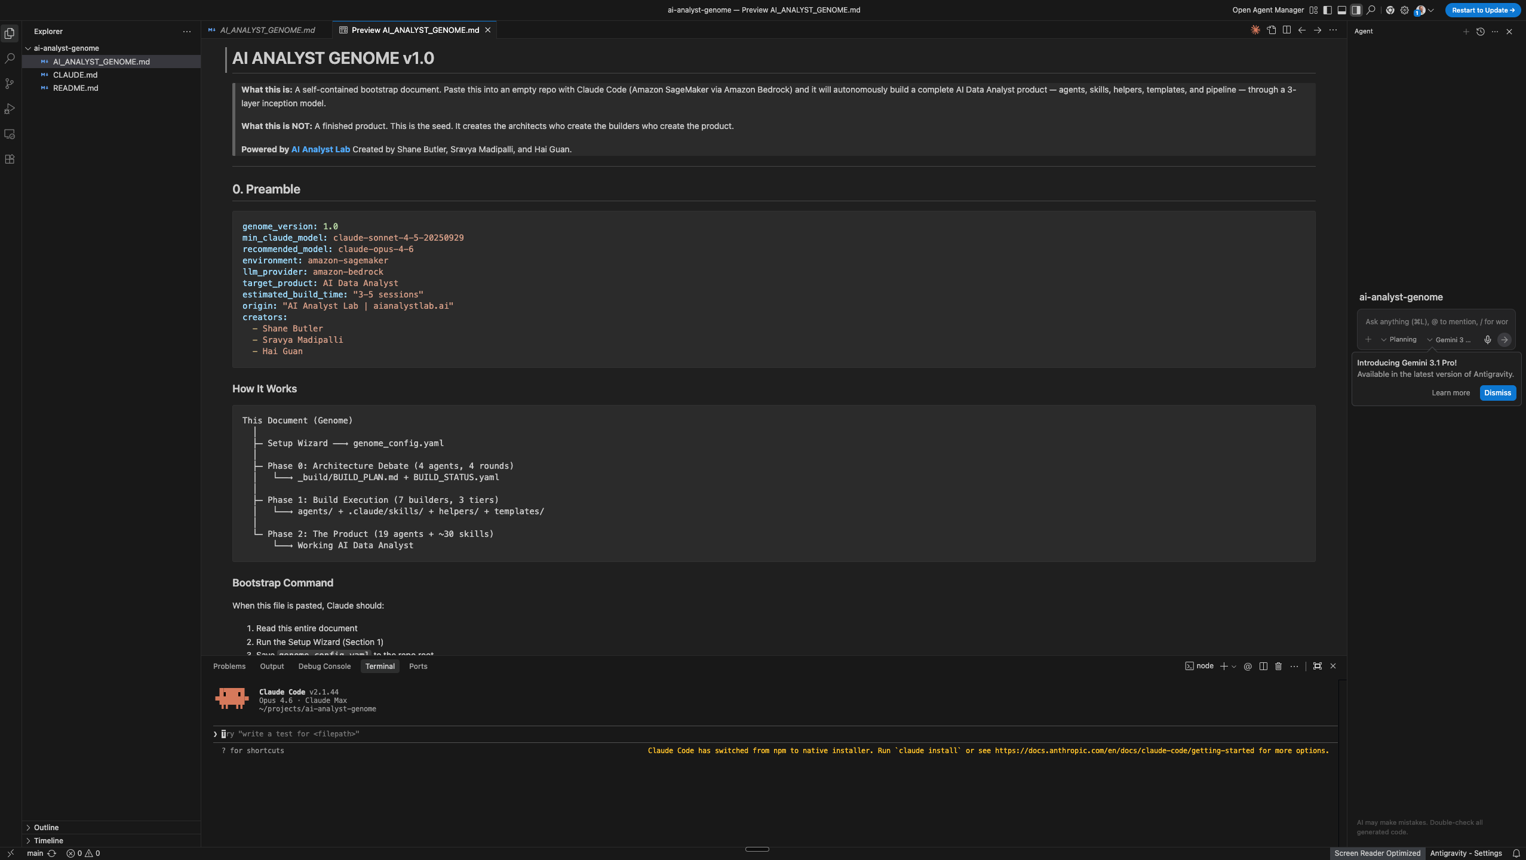Open the AI Analyst Lab link

(320, 149)
